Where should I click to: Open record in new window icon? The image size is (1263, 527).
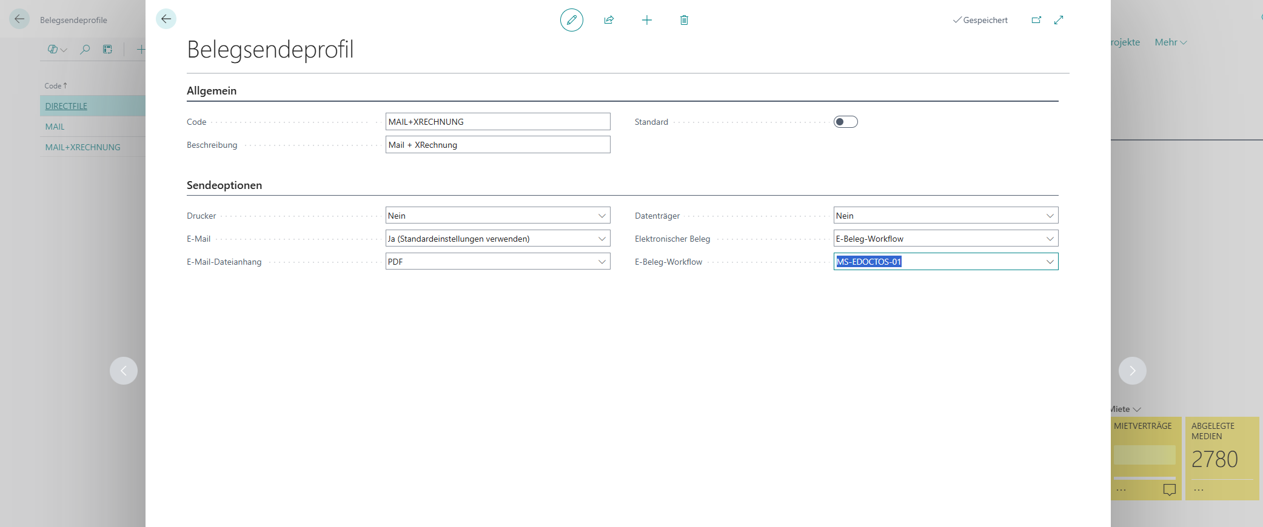pos(1036,20)
